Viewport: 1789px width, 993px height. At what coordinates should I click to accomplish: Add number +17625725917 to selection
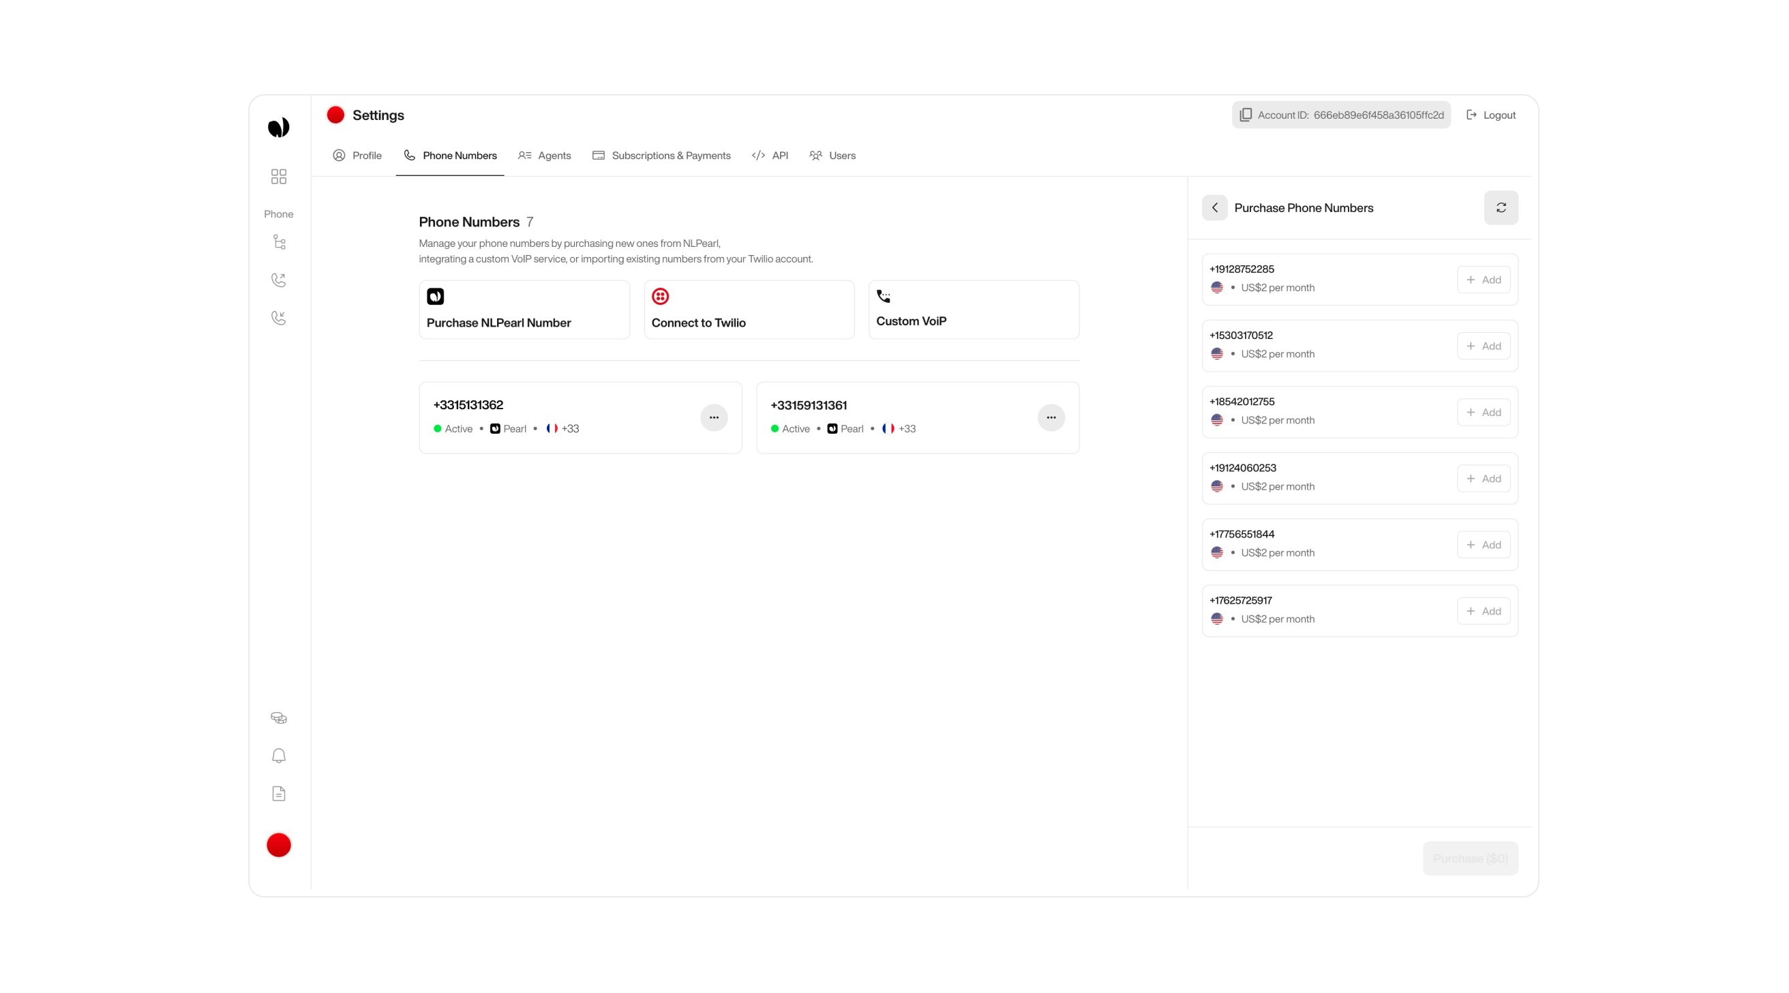[x=1484, y=611]
